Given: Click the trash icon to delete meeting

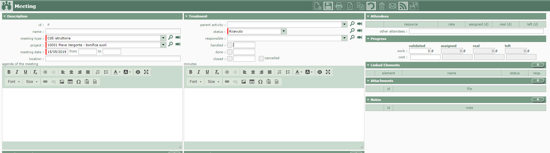Looking at the screenshot, I should pos(382,6).
